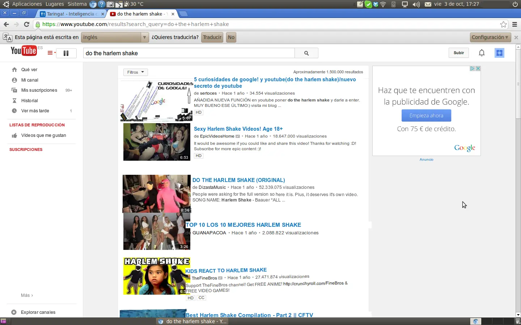Viewport: 521px width, 325px height.
Task: Click the bookmark star in the address bar
Action: pyautogui.click(x=503, y=24)
